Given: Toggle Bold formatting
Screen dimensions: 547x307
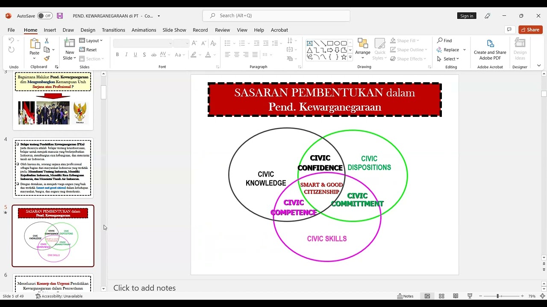Looking at the screenshot, I should pyautogui.click(x=118, y=55).
